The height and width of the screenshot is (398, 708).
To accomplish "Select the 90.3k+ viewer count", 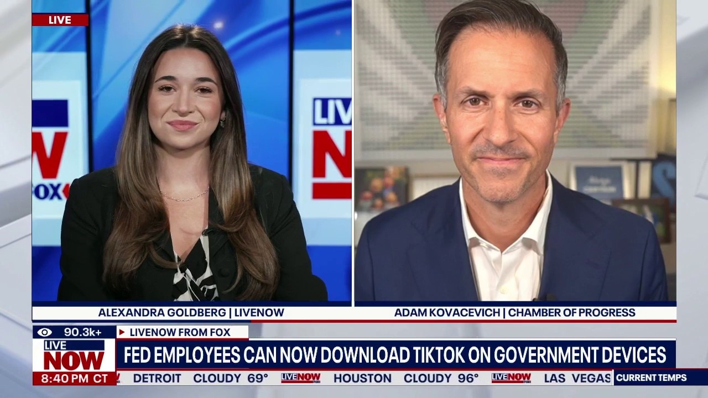I will point(82,332).
